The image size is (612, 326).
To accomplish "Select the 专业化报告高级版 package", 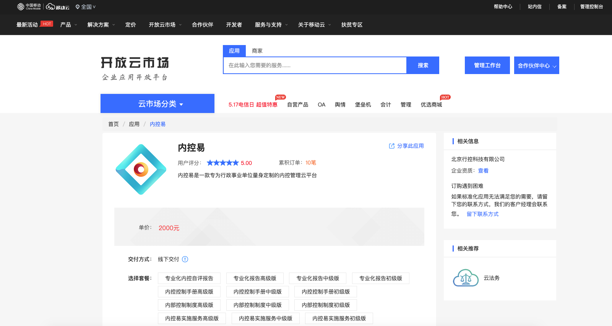I will pos(255,278).
